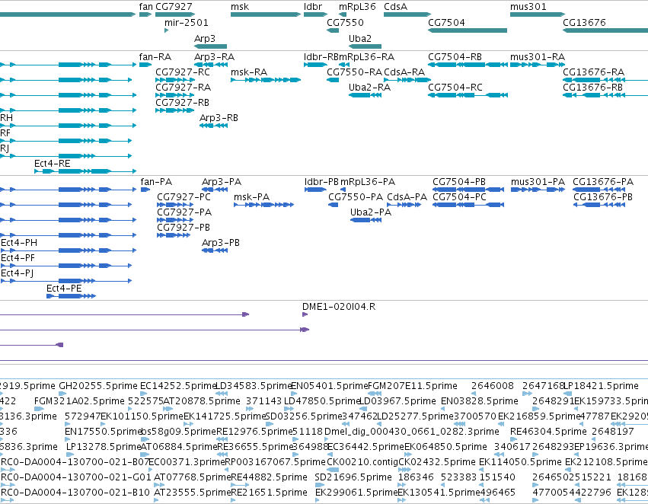
Task: Select the CK00210.contig EST label
Action: 362,462
